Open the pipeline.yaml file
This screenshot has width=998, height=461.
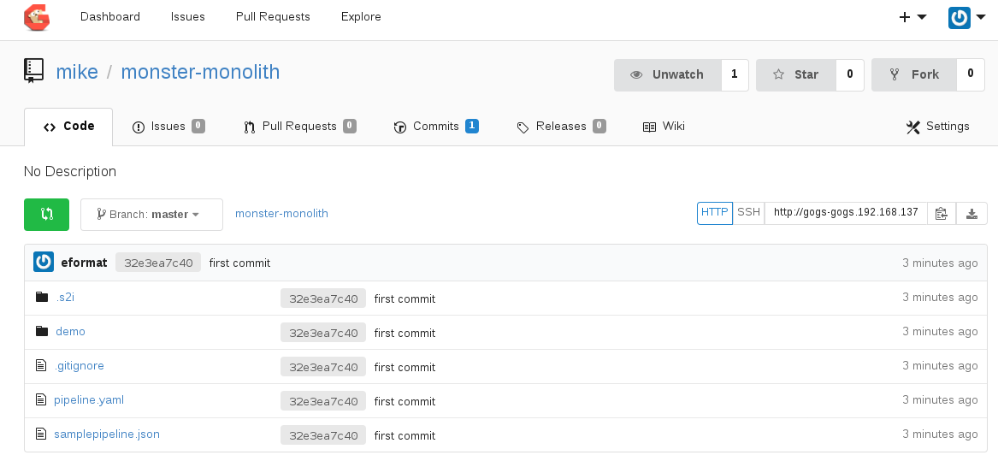[x=89, y=399]
